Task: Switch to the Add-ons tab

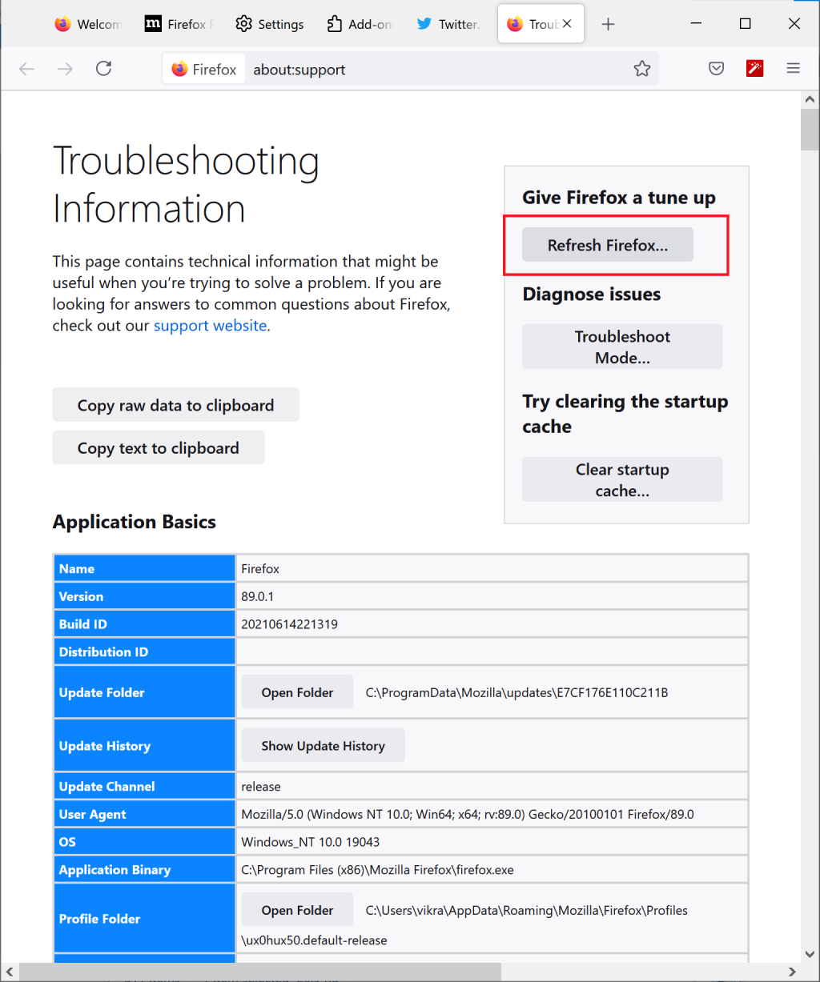Action: coord(360,24)
